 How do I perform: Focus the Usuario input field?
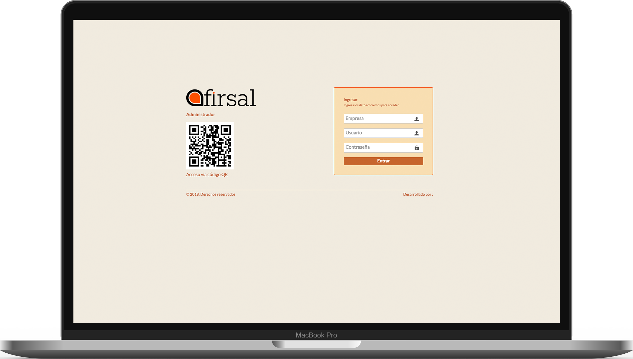(x=377, y=133)
